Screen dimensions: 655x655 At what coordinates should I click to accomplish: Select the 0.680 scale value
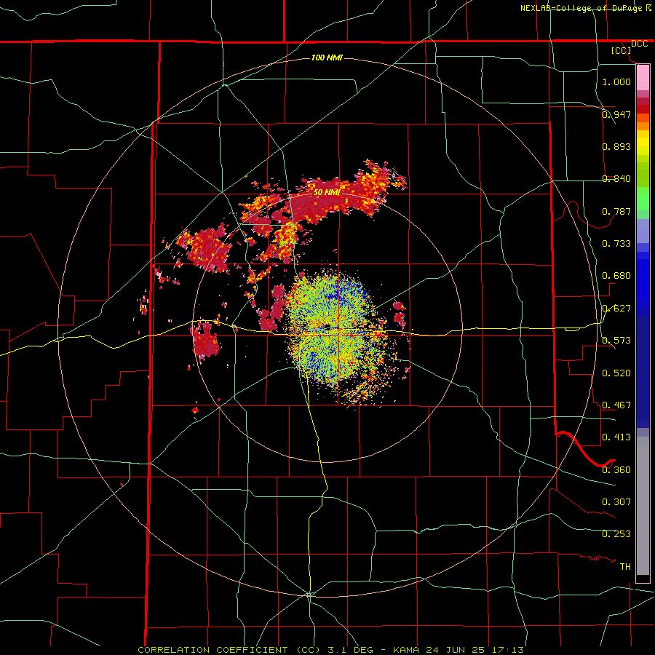pyautogui.click(x=616, y=275)
